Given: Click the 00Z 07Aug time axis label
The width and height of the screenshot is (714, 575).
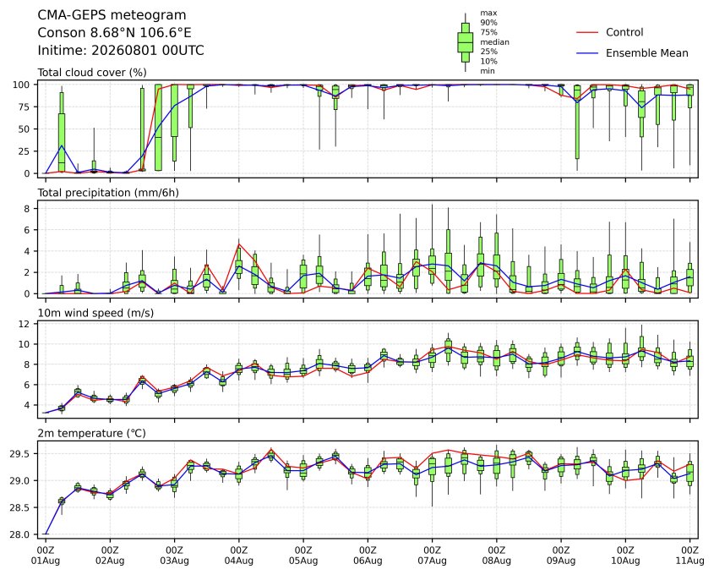Looking at the screenshot, I should point(432,556).
